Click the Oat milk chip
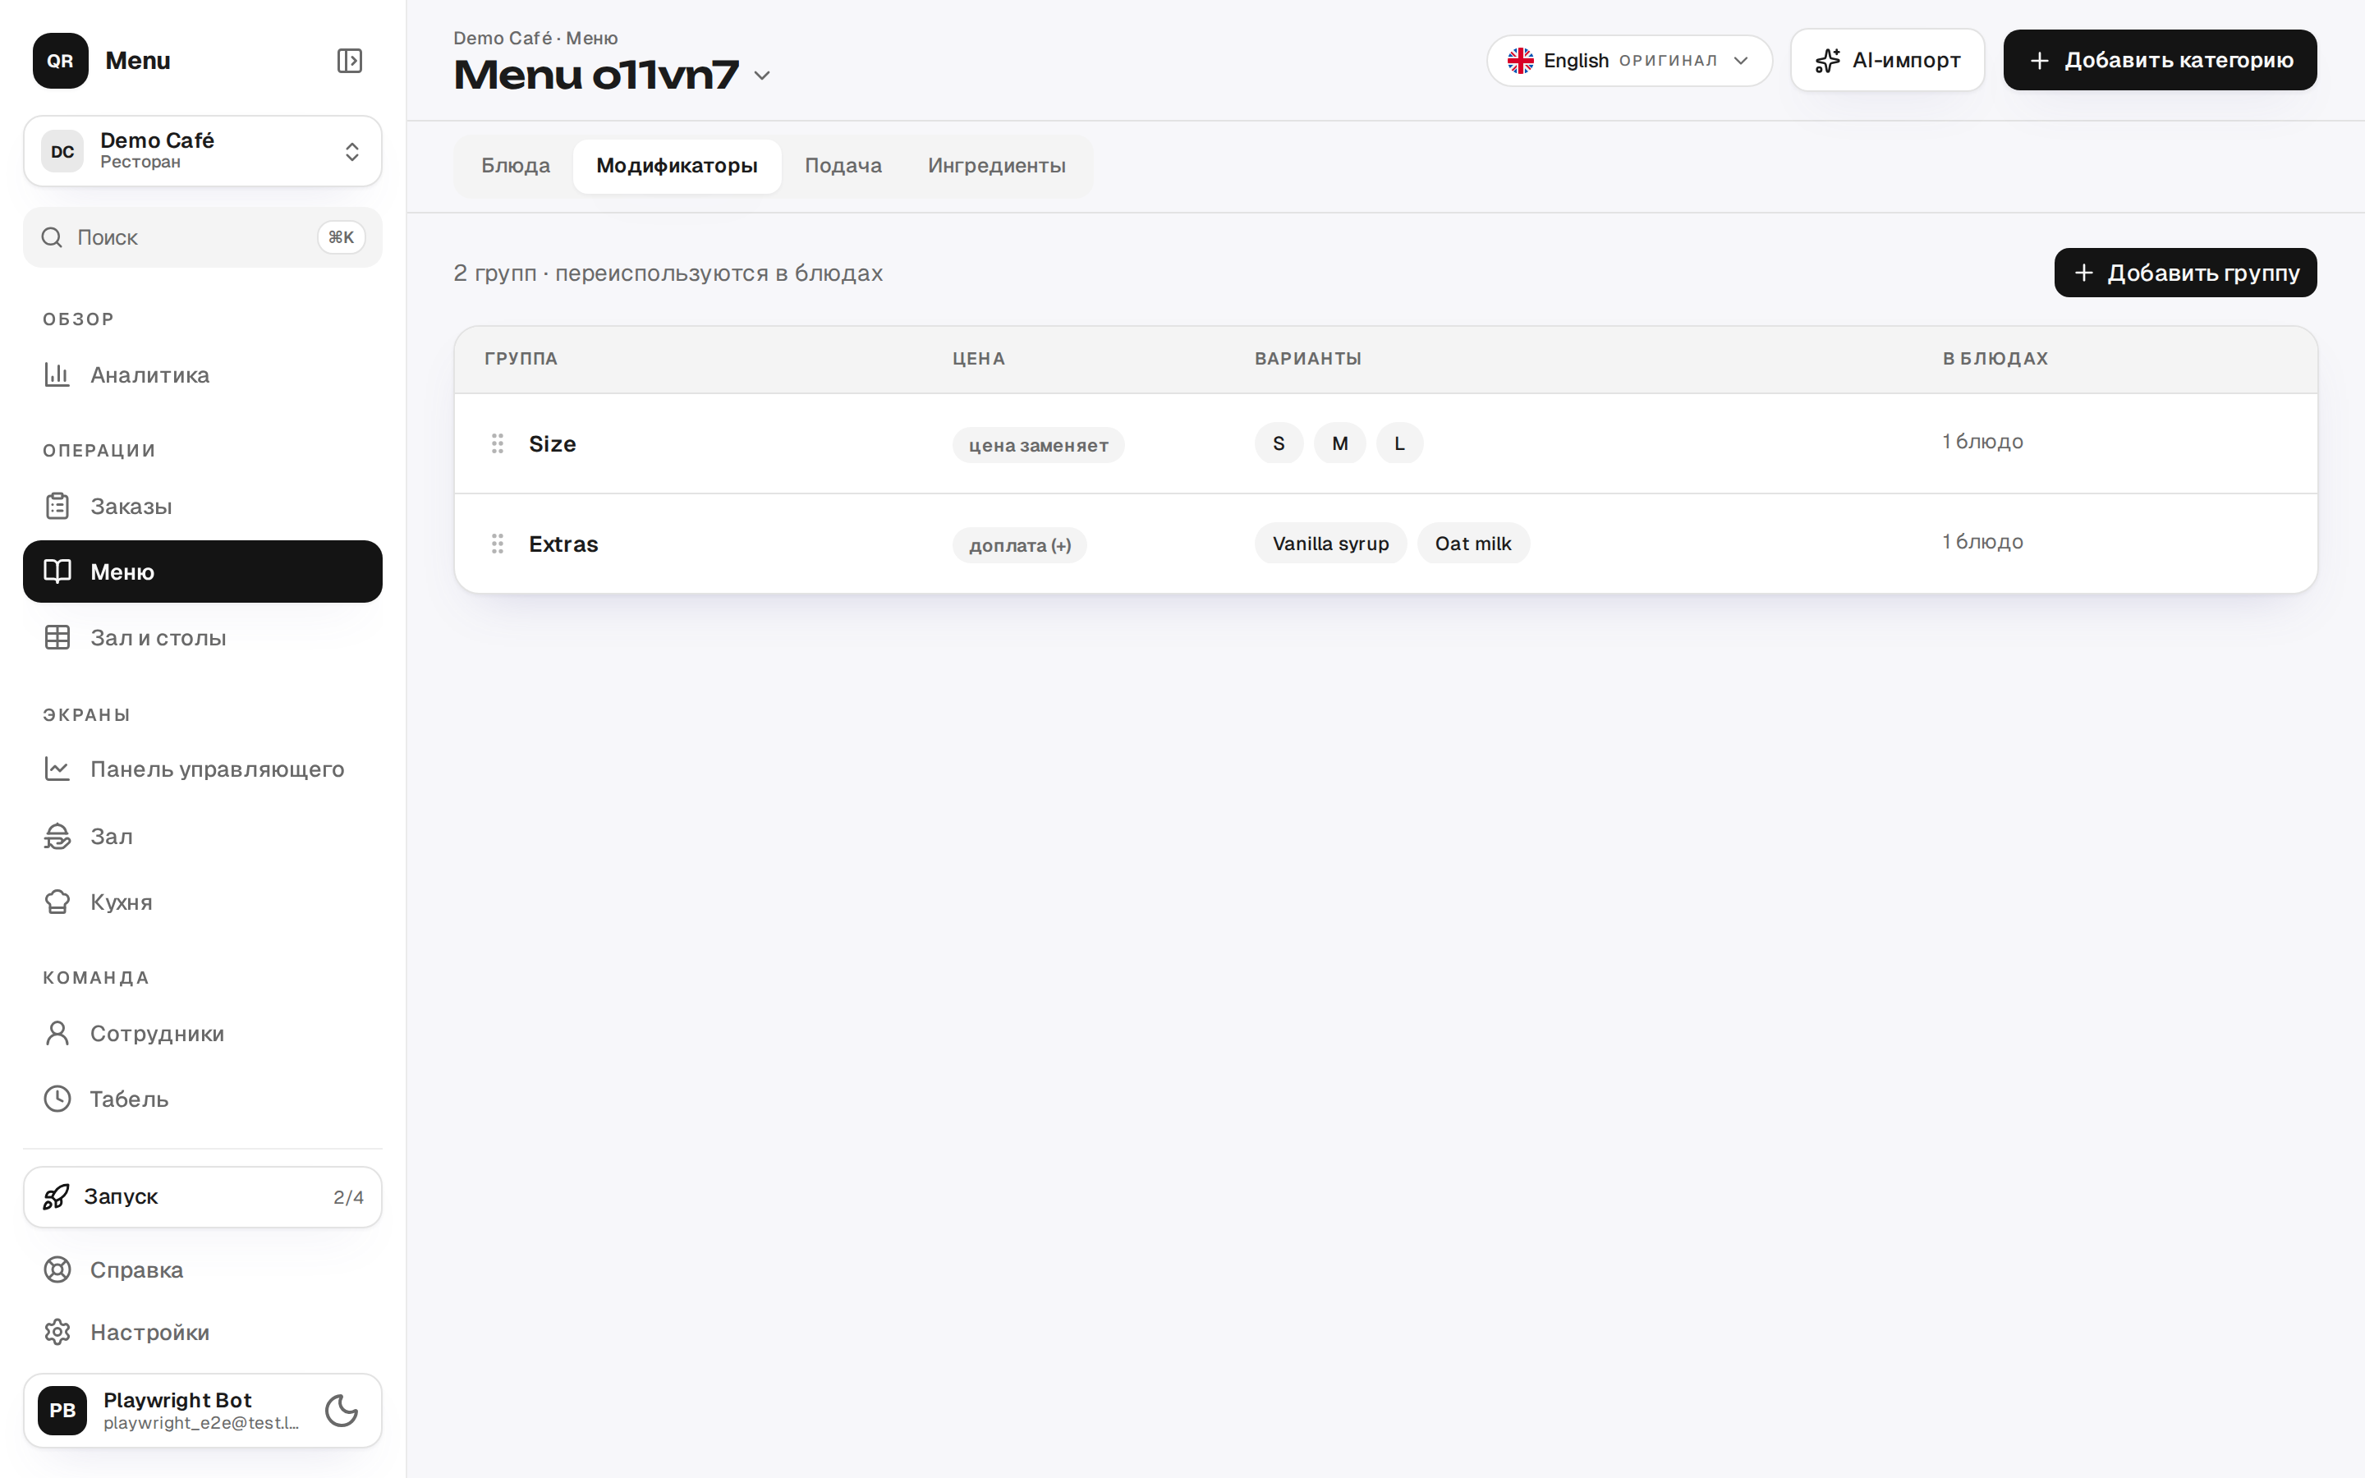 pos(1472,544)
